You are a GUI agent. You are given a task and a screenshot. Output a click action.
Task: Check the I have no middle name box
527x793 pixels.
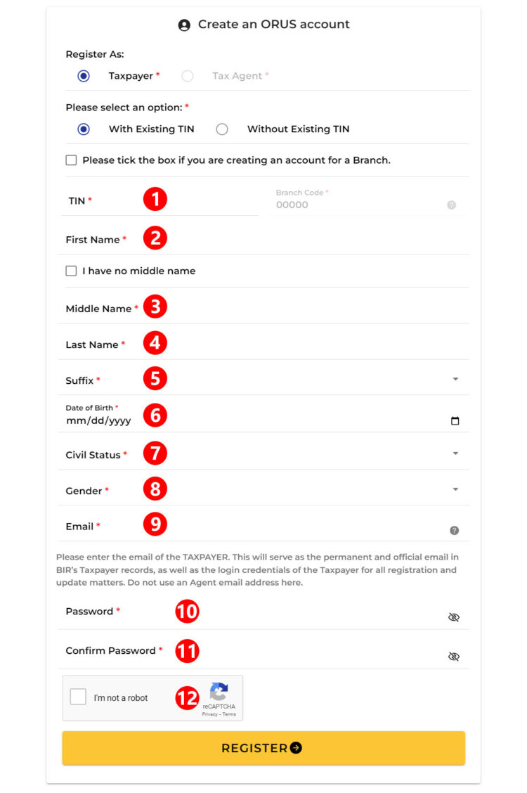pos(71,271)
